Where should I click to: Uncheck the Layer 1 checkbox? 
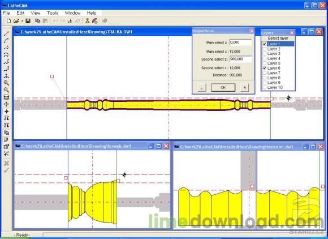(x=265, y=44)
